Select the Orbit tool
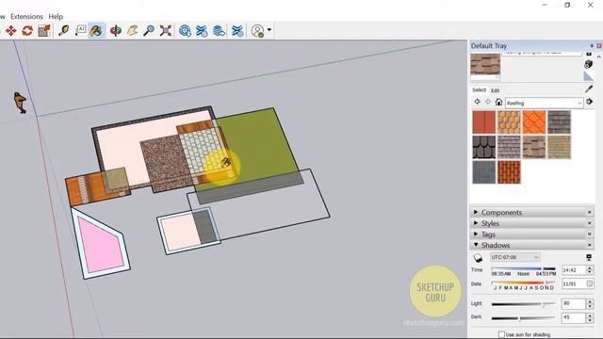 coord(115,31)
